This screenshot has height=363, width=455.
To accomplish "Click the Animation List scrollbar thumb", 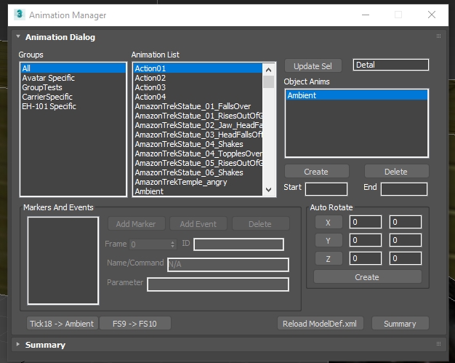I will point(268,81).
